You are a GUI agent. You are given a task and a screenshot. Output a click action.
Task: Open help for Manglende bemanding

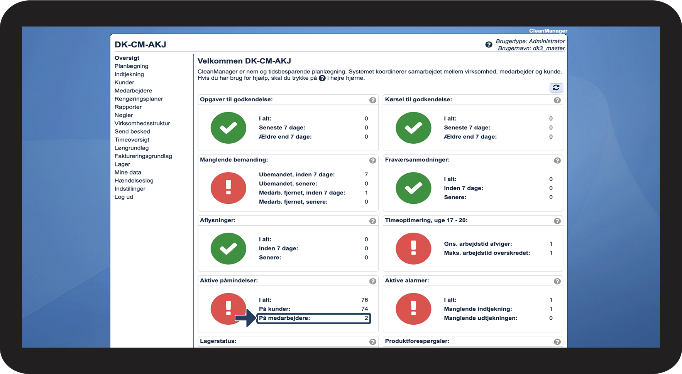(x=372, y=161)
